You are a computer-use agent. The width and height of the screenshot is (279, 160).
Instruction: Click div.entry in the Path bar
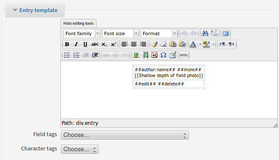click(87, 123)
